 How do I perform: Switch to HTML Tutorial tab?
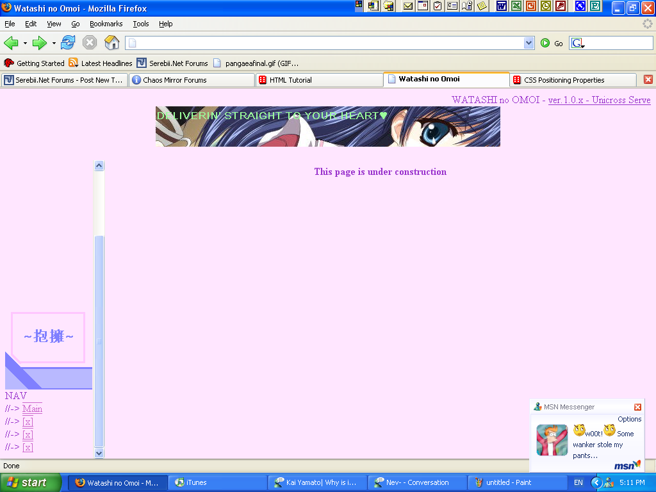319,80
